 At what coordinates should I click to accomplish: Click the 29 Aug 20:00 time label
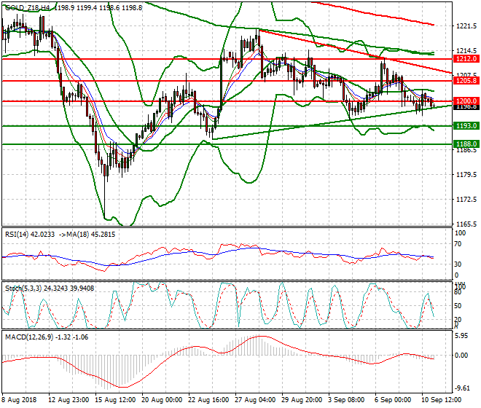coord(302,400)
